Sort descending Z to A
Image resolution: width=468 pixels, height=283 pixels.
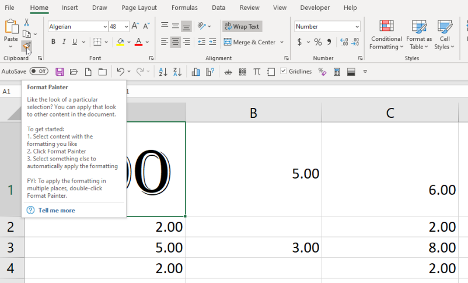[x=177, y=72]
